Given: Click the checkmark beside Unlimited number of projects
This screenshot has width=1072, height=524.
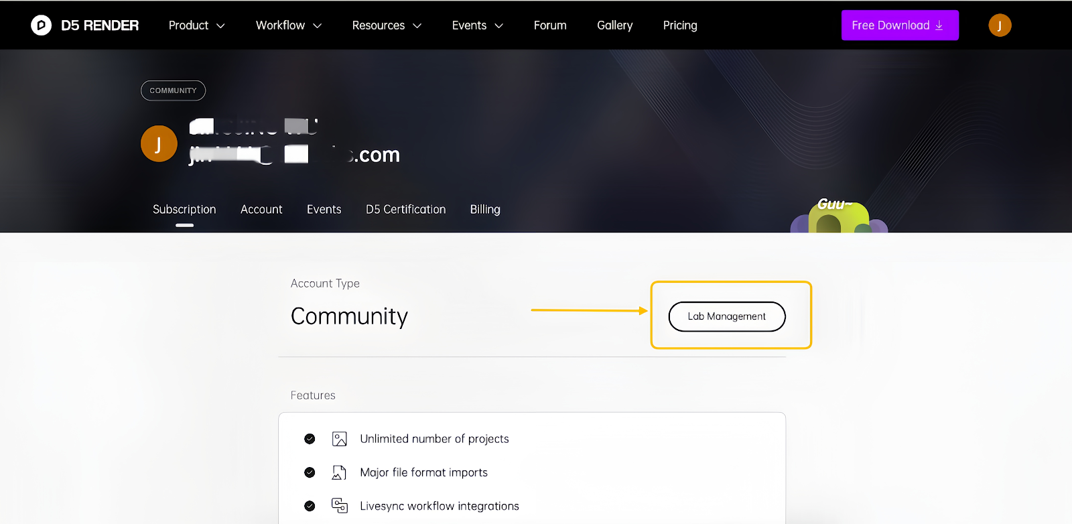Looking at the screenshot, I should [310, 439].
